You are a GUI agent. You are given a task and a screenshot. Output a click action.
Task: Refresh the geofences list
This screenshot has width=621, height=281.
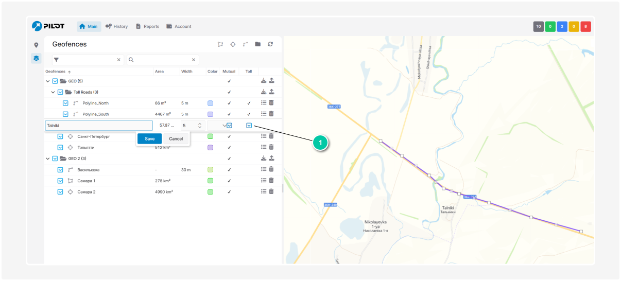point(270,44)
